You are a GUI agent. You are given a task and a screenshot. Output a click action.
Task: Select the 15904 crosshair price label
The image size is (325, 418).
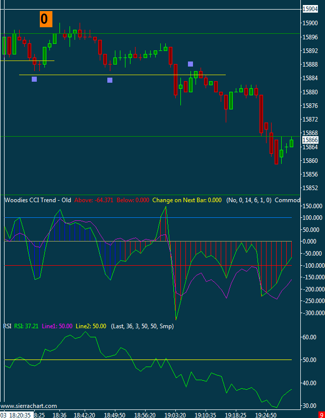310,9
